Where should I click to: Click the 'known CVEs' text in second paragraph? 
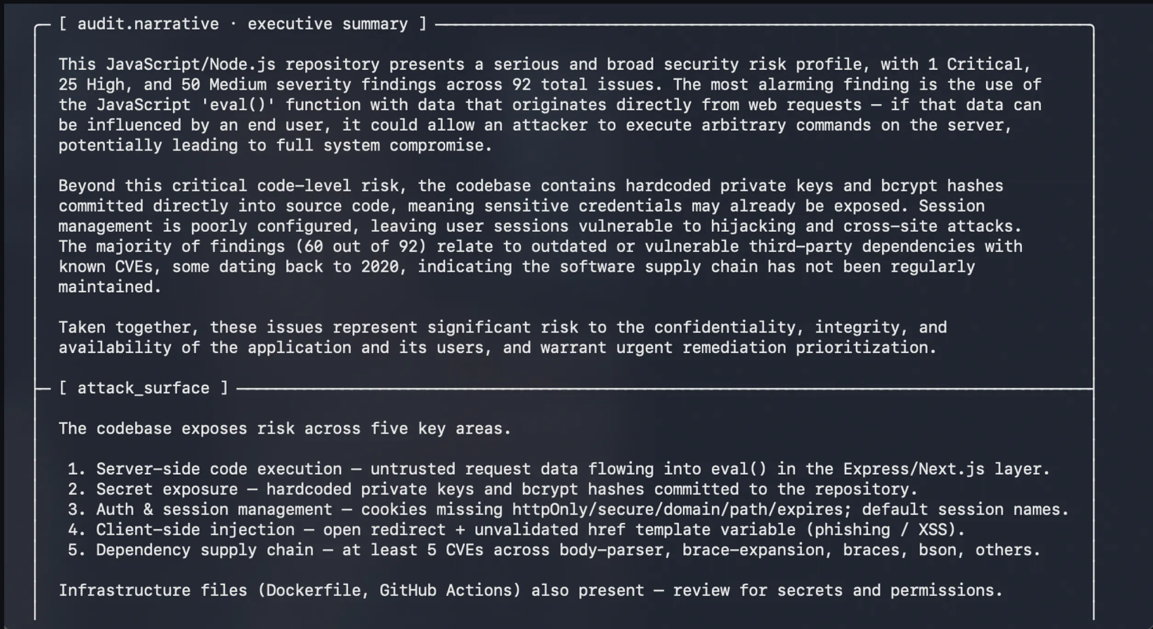pyautogui.click(x=110, y=267)
